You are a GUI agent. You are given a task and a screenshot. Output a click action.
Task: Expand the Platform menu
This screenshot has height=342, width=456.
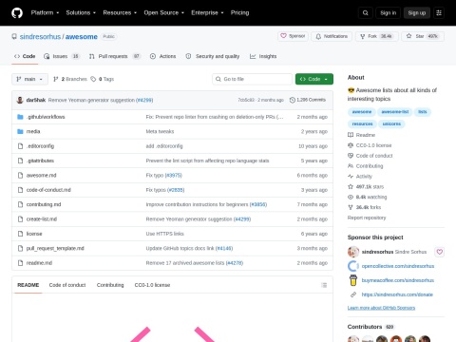coord(45,13)
